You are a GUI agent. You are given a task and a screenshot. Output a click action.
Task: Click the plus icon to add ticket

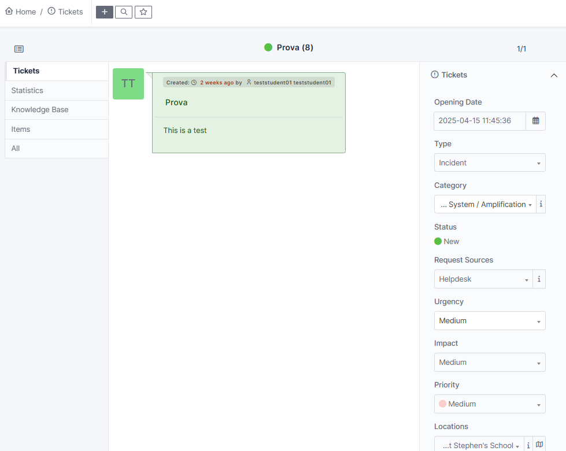coord(104,12)
